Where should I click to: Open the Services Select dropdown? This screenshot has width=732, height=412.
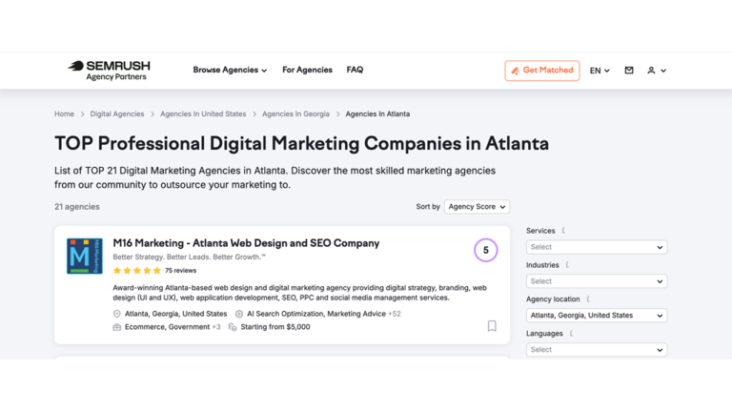coord(596,247)
